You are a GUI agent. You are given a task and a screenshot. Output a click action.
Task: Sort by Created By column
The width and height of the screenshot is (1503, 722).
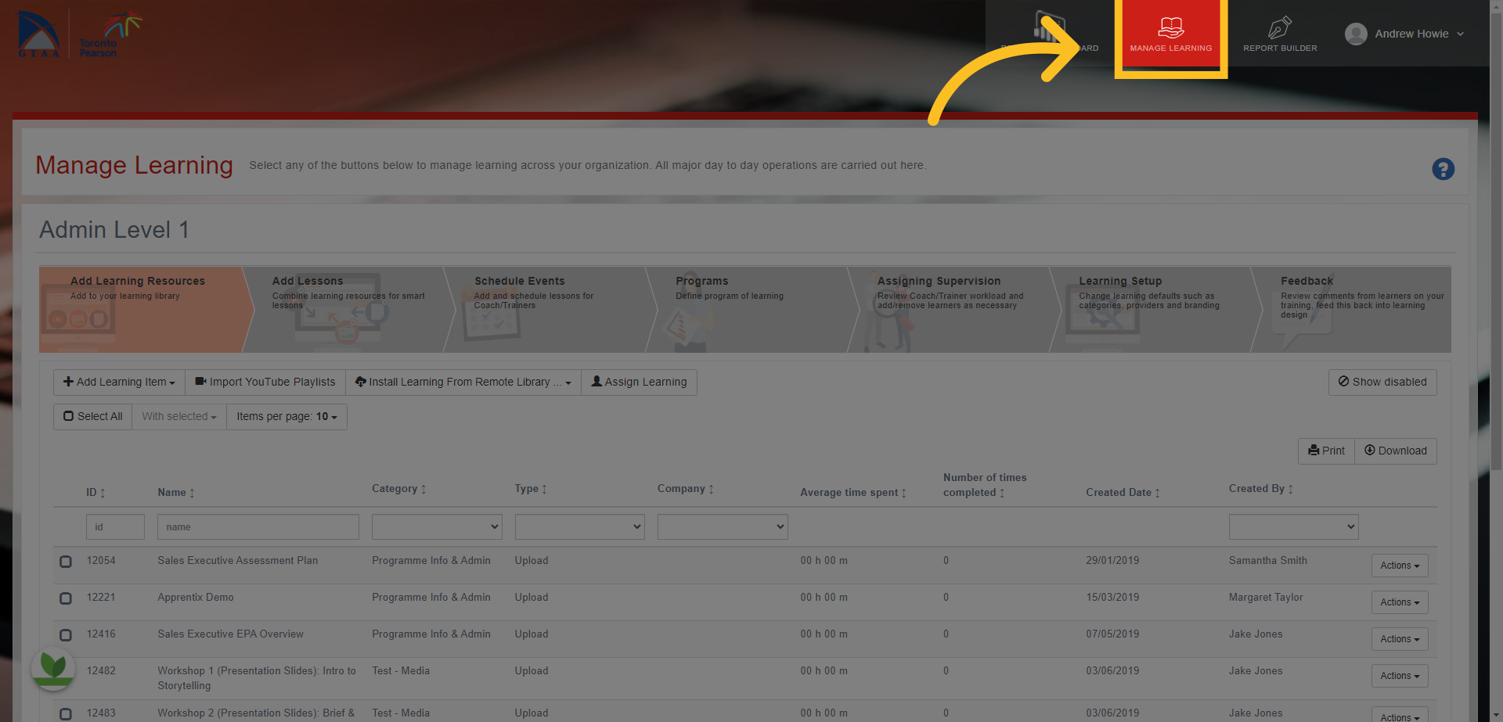tap(1290, 489)
